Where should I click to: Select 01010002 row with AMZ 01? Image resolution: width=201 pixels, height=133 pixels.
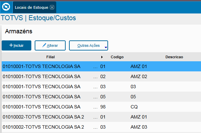pos(101,117)
